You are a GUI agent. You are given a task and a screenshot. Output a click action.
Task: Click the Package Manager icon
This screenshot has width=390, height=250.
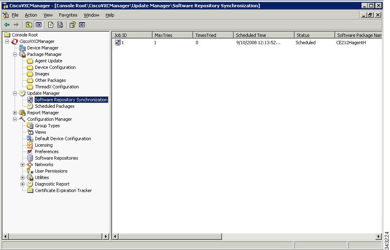(x=22, y=54)
